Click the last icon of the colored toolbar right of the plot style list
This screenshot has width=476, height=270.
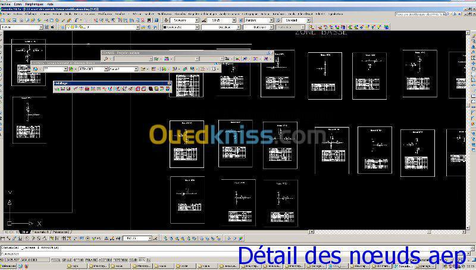[386, 27]
